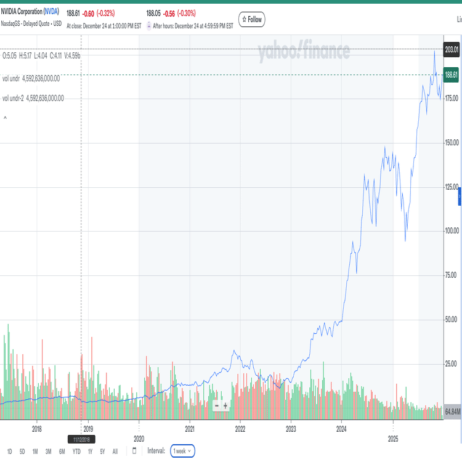Click the 50.00 price axis label
462x462 pixels.
pos(451,319)
